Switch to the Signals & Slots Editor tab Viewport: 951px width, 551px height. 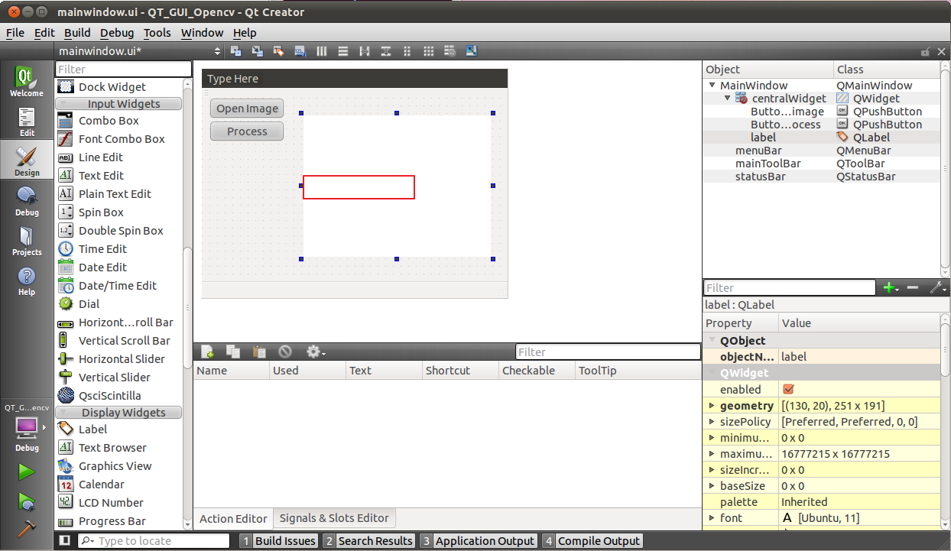tap(333, 517)
